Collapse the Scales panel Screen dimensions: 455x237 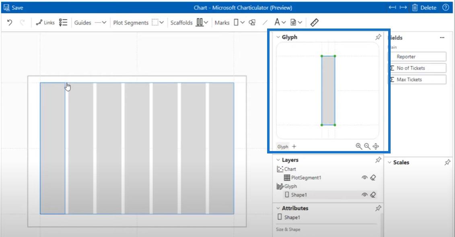click(x=389, y=163)
